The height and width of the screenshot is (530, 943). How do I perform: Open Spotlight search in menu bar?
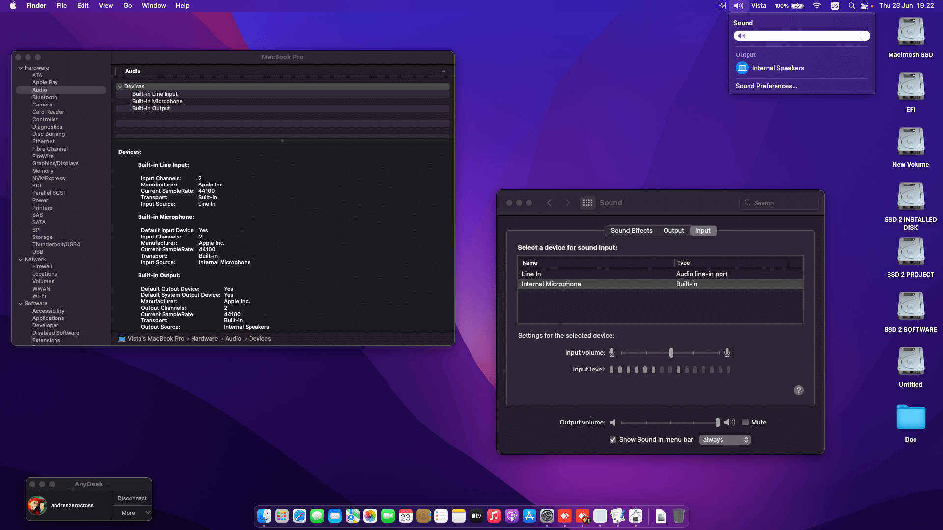coord(852,6)
